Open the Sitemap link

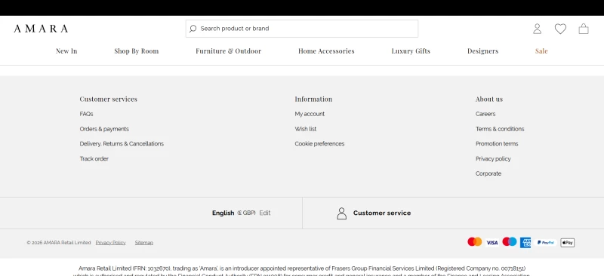(x=144, y=243)
